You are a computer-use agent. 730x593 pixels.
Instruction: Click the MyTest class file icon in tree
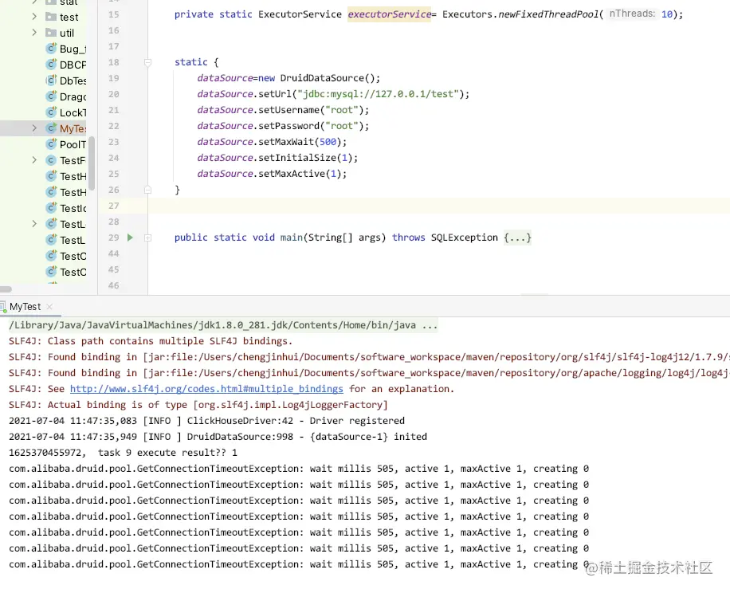pos(51,128)
